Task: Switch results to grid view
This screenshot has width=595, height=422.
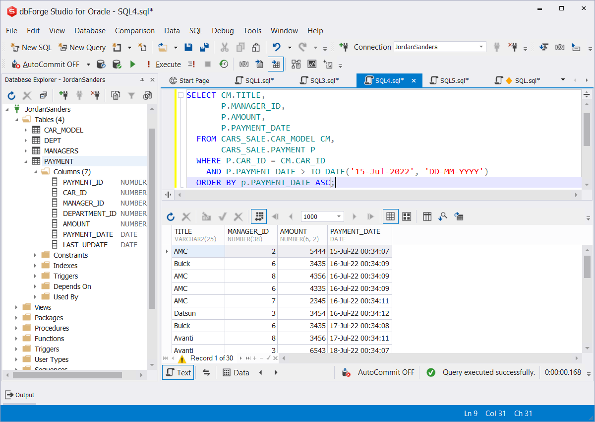Action: 390,216
